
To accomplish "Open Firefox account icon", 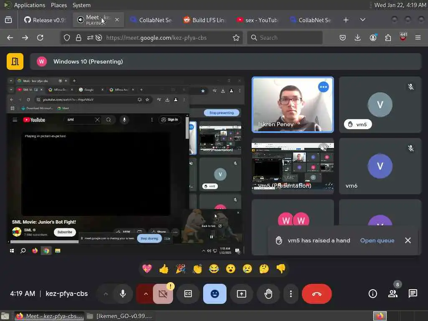I will tap(373, 38).
